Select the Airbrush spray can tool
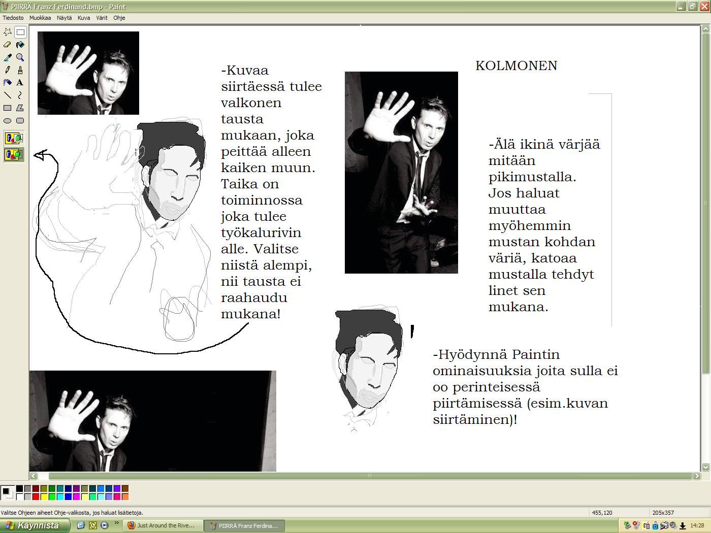This screenshot has width=711, height=533. tap(8, 83)
